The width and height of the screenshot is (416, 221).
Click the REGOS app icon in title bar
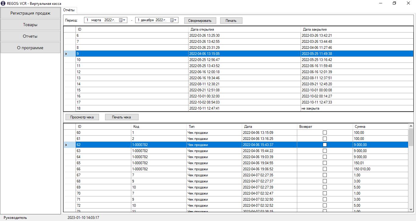click(3, 3)
